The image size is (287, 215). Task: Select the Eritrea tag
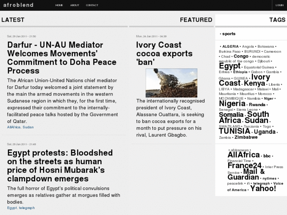(x=224, y=72)
